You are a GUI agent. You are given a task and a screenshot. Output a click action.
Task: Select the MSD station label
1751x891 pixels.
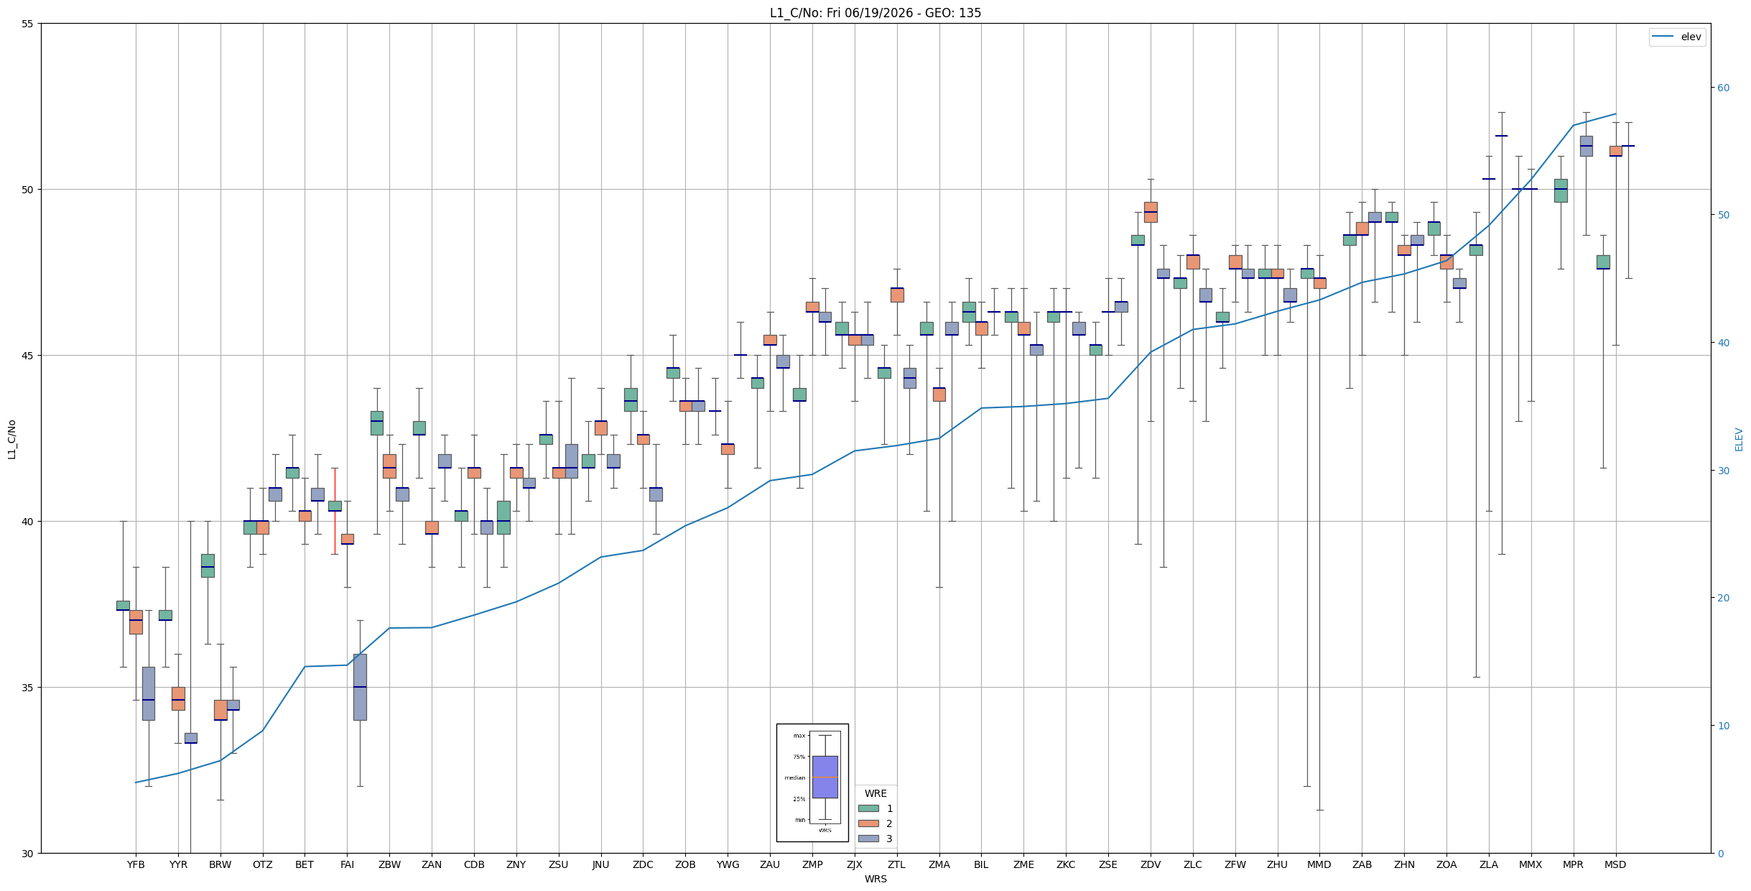1615,864
